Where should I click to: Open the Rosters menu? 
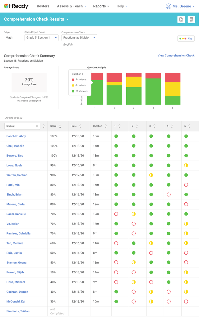[x=43, y=6]
